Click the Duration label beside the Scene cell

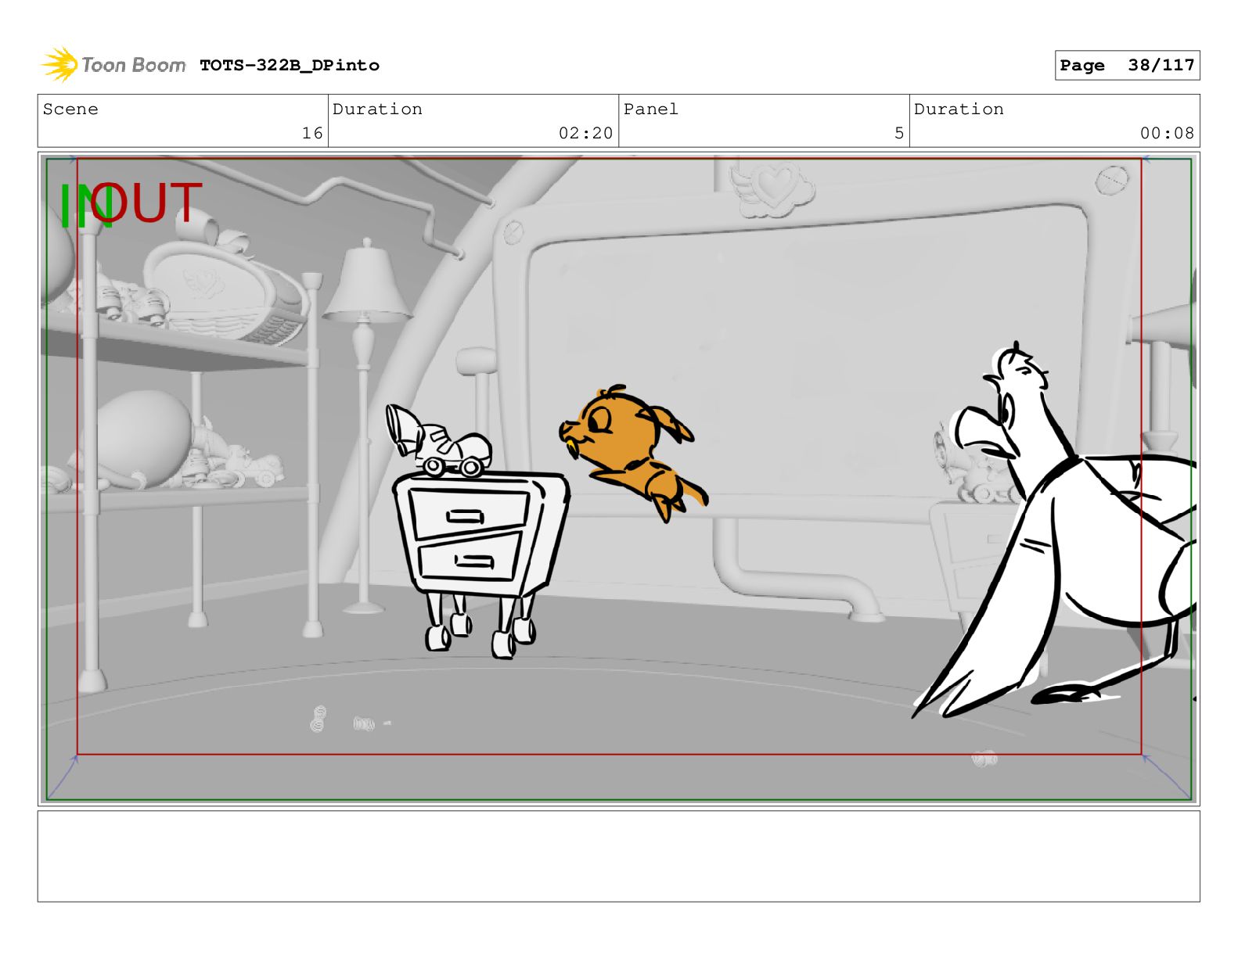point(377,109)
